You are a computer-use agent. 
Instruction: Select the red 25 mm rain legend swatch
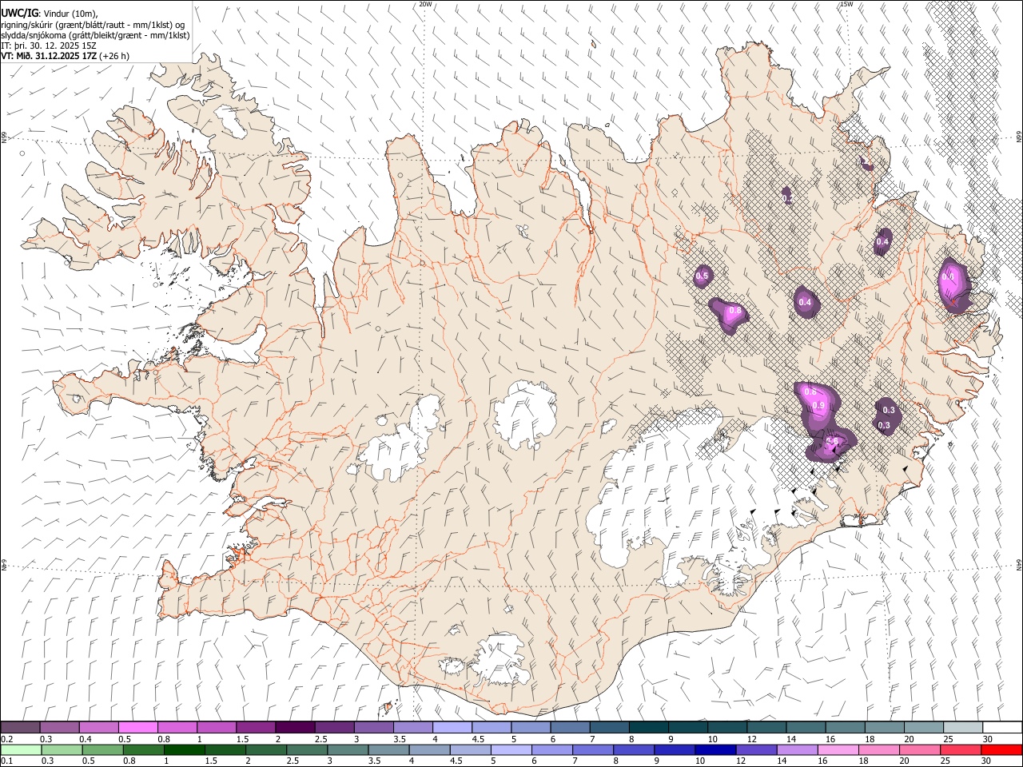(960, 750)
